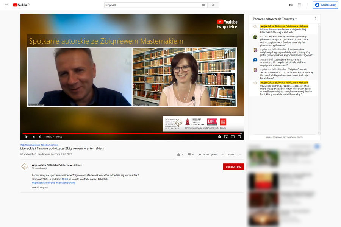
Task: Click the '30 subskrypcji' subscriber count text
Action: (39, 168)
